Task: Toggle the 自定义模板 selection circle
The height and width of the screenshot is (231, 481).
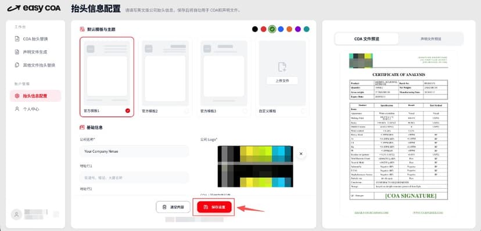Action: click(303, 111)
